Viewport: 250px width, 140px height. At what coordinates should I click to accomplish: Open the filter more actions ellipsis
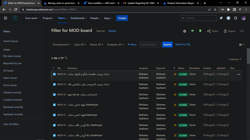pyautogui.click(x=242, y=31)
